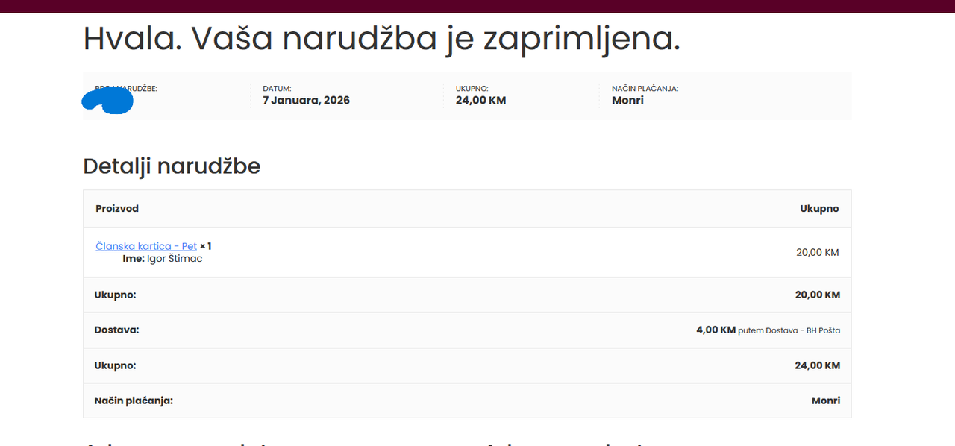Click 'Monri' in the top summary bar
955x446 pixels.
(x=627, y=100)
